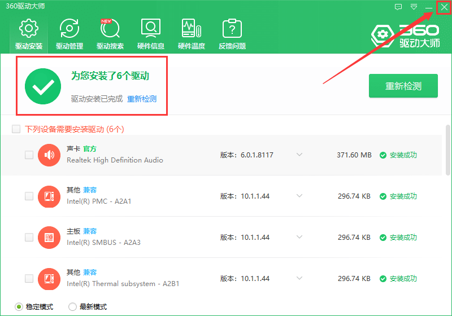
Task: Select the 最新模式 radio button
Action: tap(72, 307)
